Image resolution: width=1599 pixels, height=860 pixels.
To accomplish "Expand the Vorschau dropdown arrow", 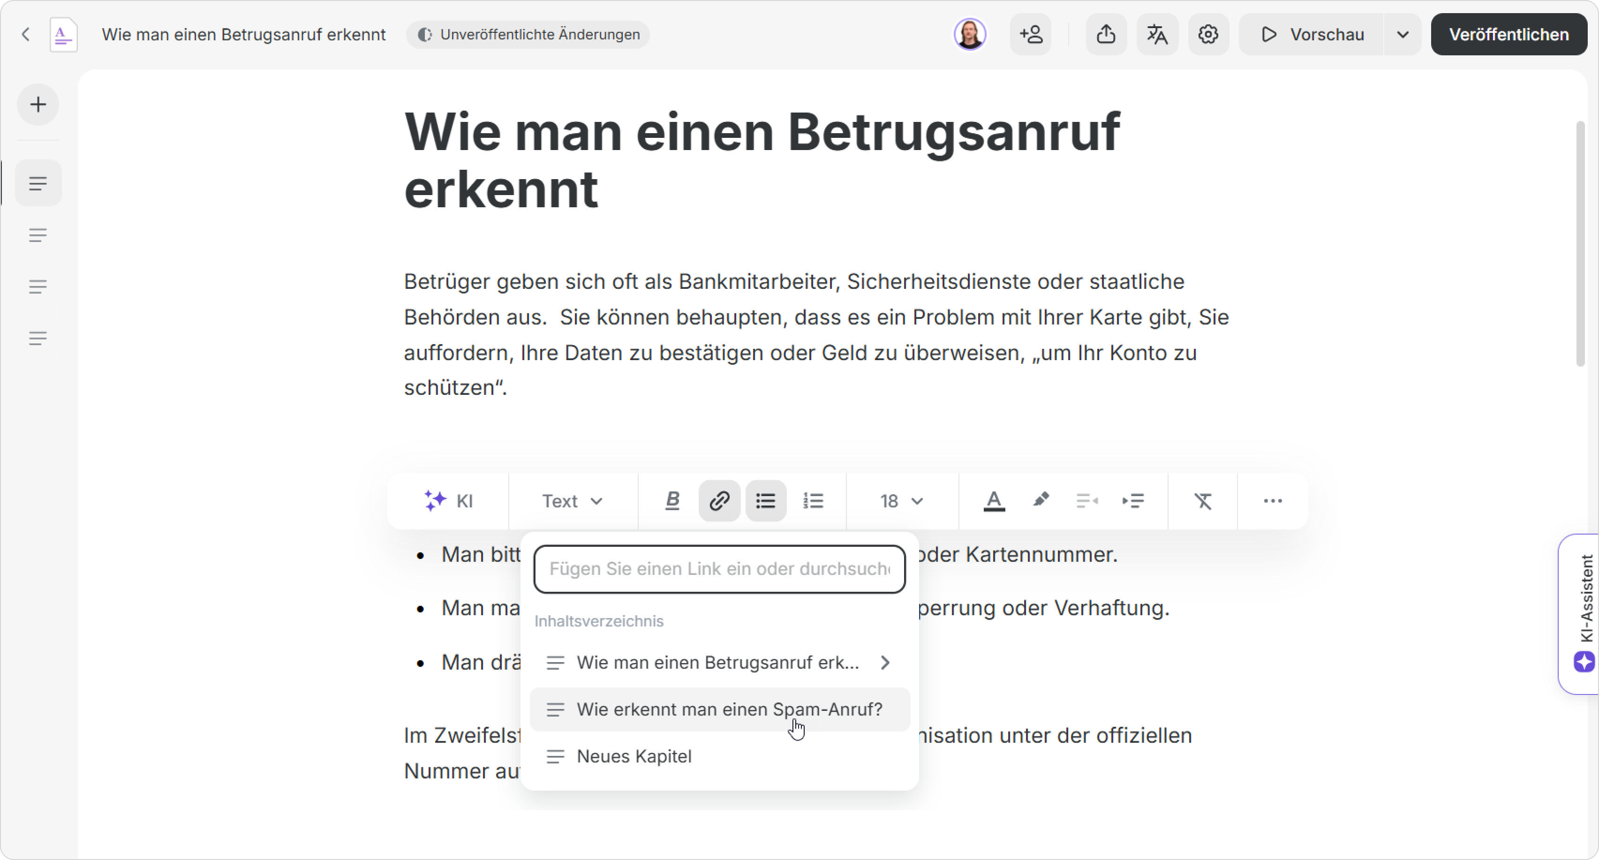I will tap(1402, 34).
